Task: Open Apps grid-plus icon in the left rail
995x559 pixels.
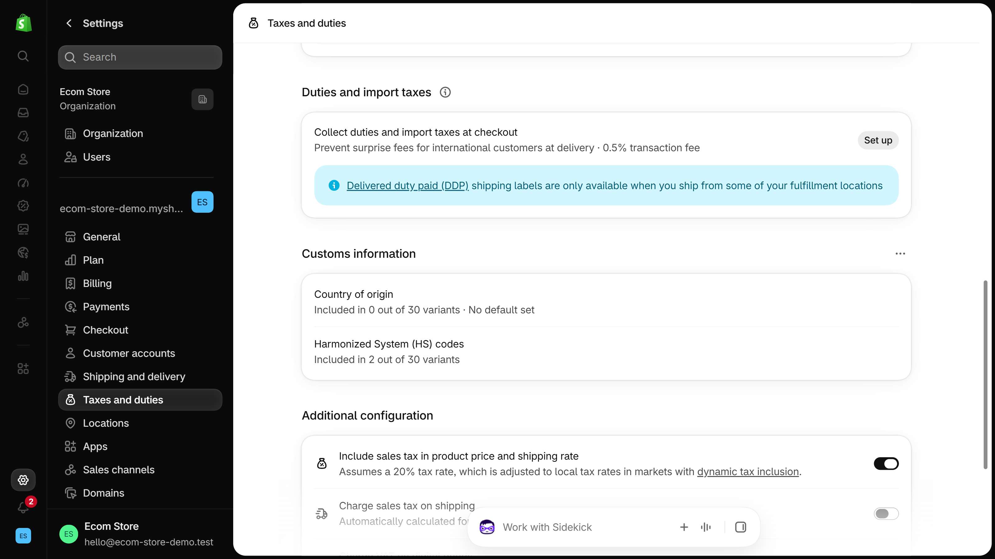Action: tap(23, 369)
